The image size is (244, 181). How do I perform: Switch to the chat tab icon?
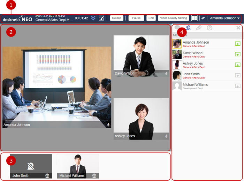177,28
